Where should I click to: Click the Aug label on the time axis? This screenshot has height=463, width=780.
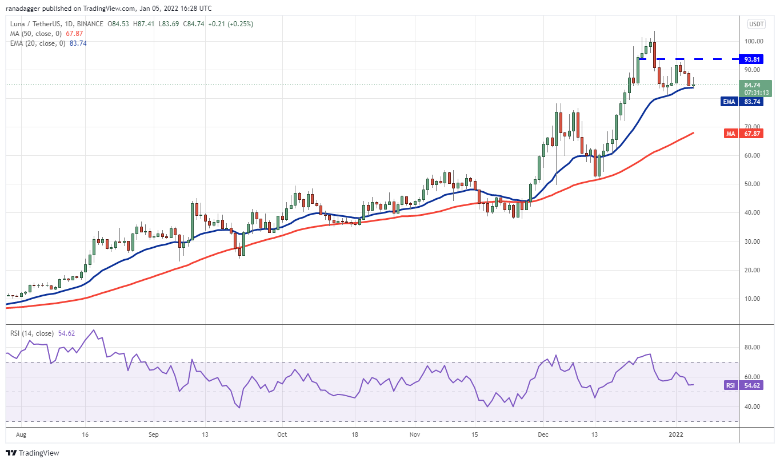[x=21, y=434]
